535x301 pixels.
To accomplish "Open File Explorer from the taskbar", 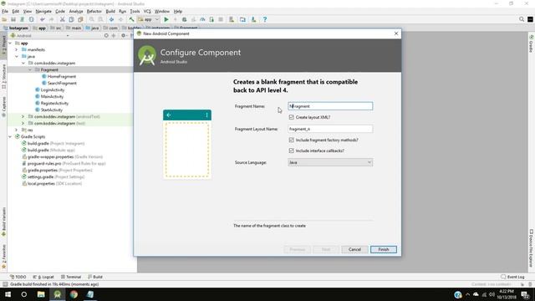I will click(x=41, y=294).
